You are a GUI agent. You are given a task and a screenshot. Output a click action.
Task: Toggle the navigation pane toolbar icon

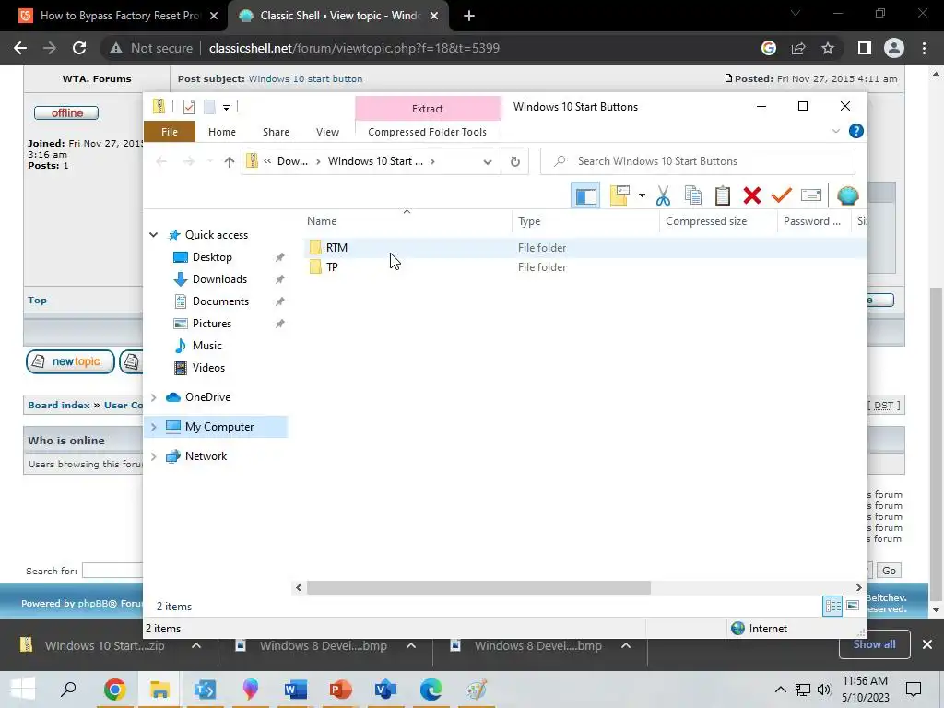[585, 195]
